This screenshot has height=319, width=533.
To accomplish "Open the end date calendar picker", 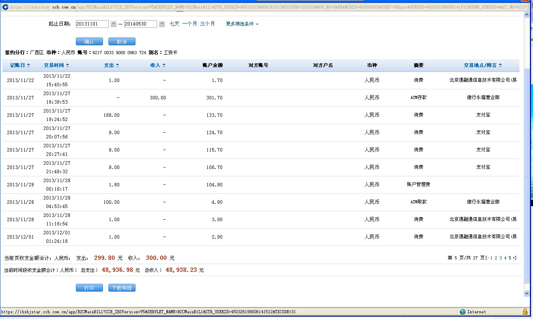I will [x=162, y=24].
